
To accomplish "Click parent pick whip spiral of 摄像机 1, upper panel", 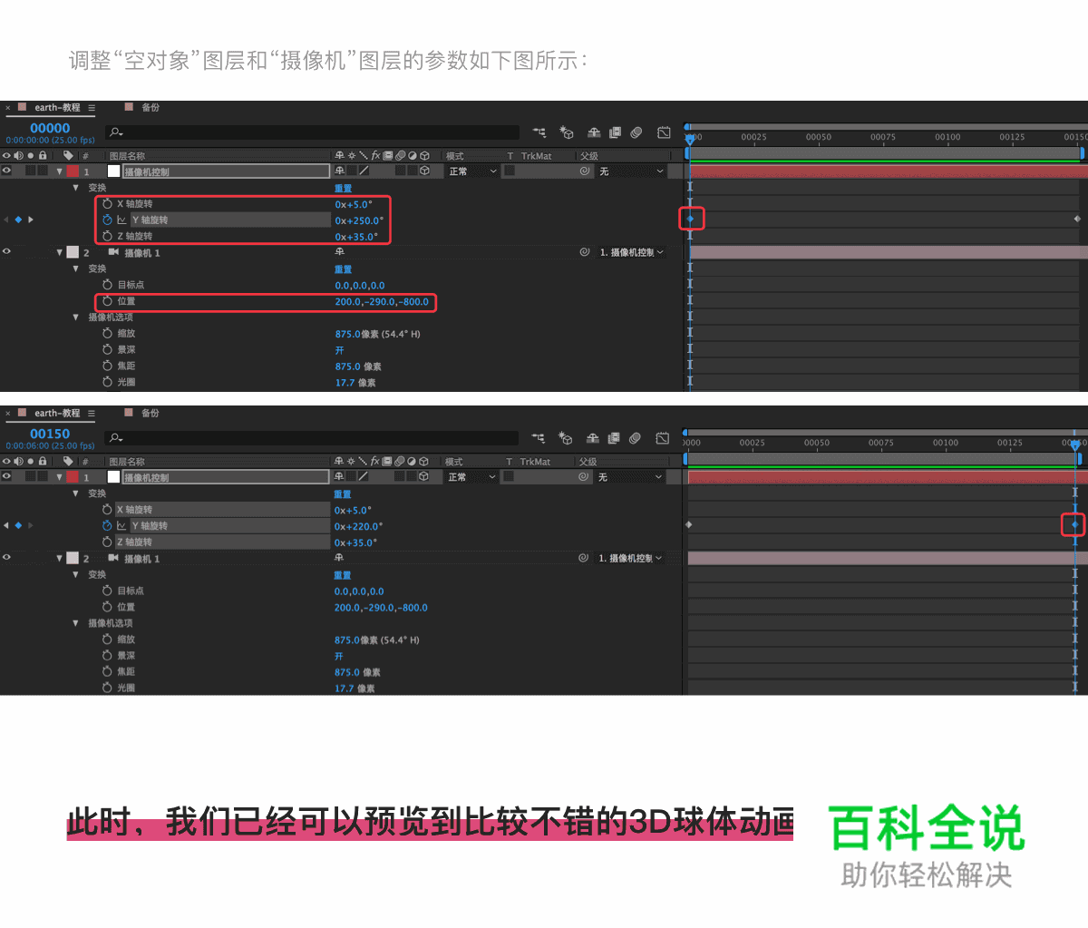I will tap(585, 252).
